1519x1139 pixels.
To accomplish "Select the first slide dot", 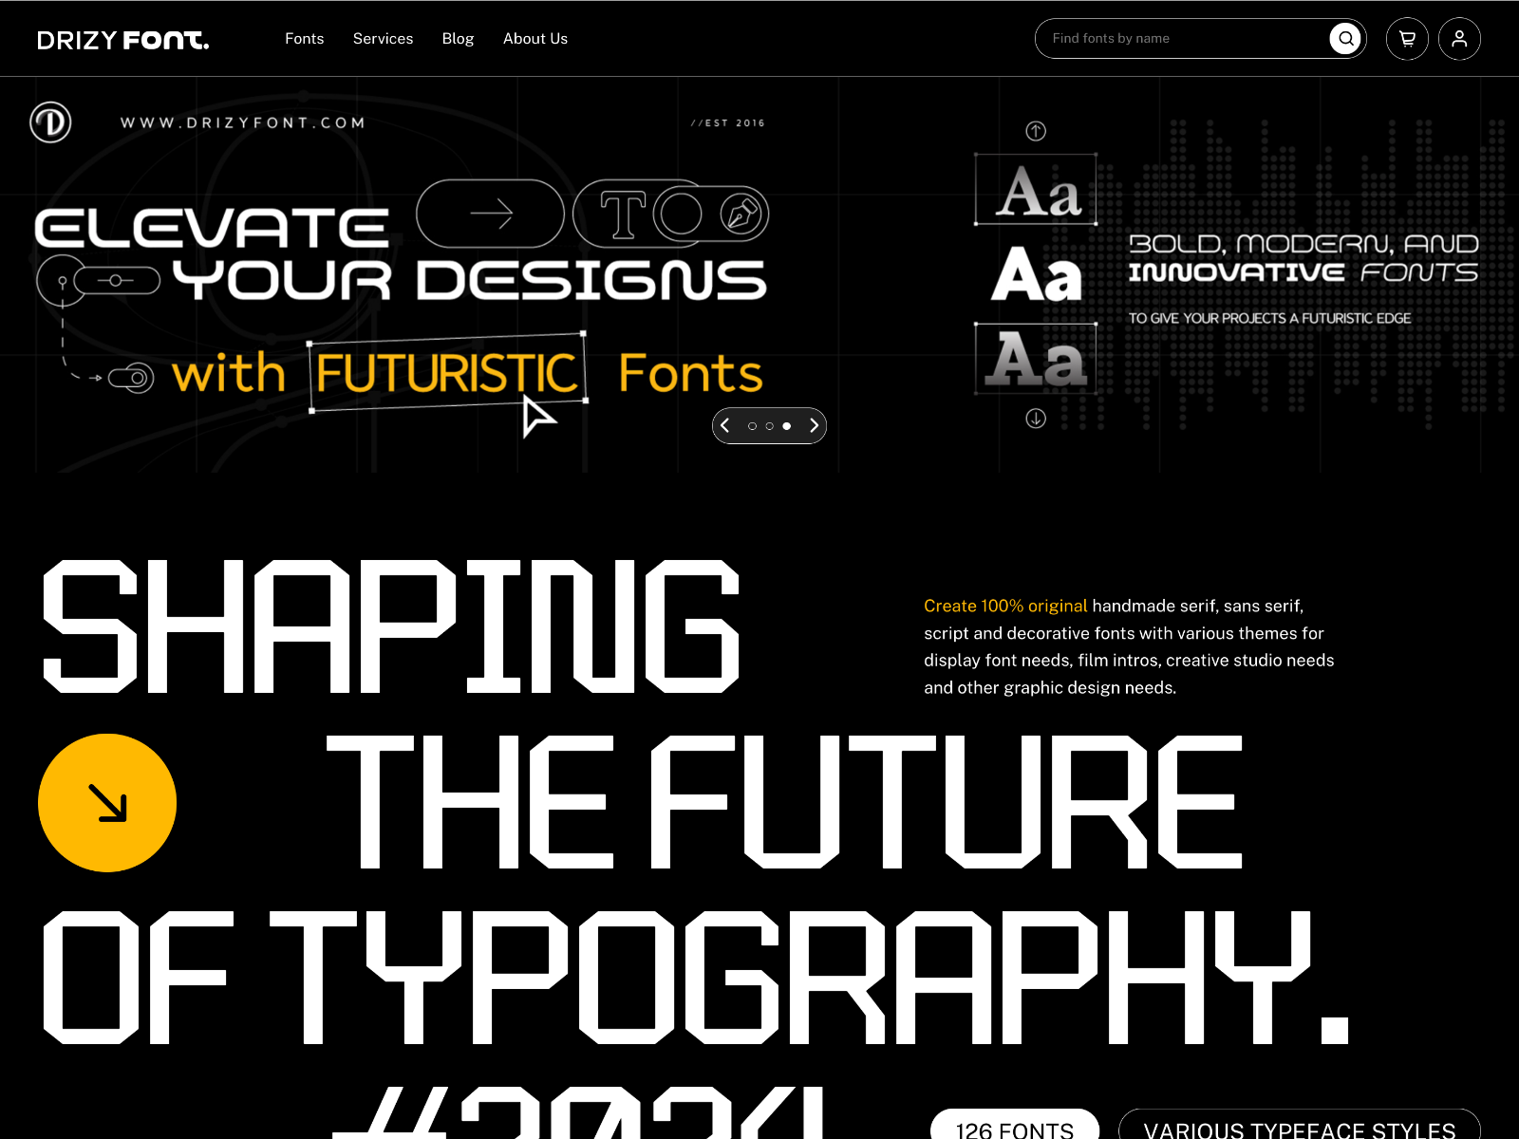I will (752, 426).
